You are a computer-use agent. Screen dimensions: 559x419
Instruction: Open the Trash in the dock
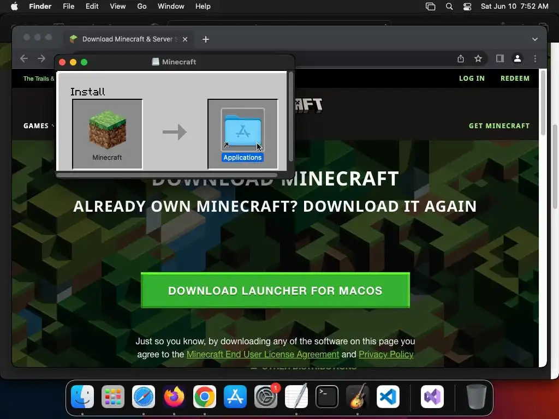tap(476, 397)
